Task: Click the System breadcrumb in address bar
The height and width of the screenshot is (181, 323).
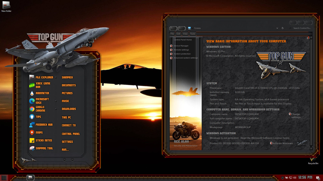Action: (197, 28)
